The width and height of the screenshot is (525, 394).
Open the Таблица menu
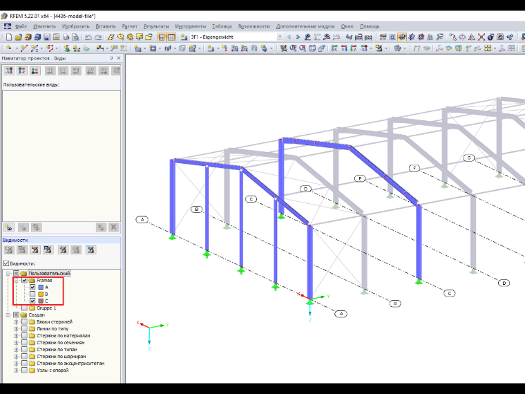(x=222, y=26)
